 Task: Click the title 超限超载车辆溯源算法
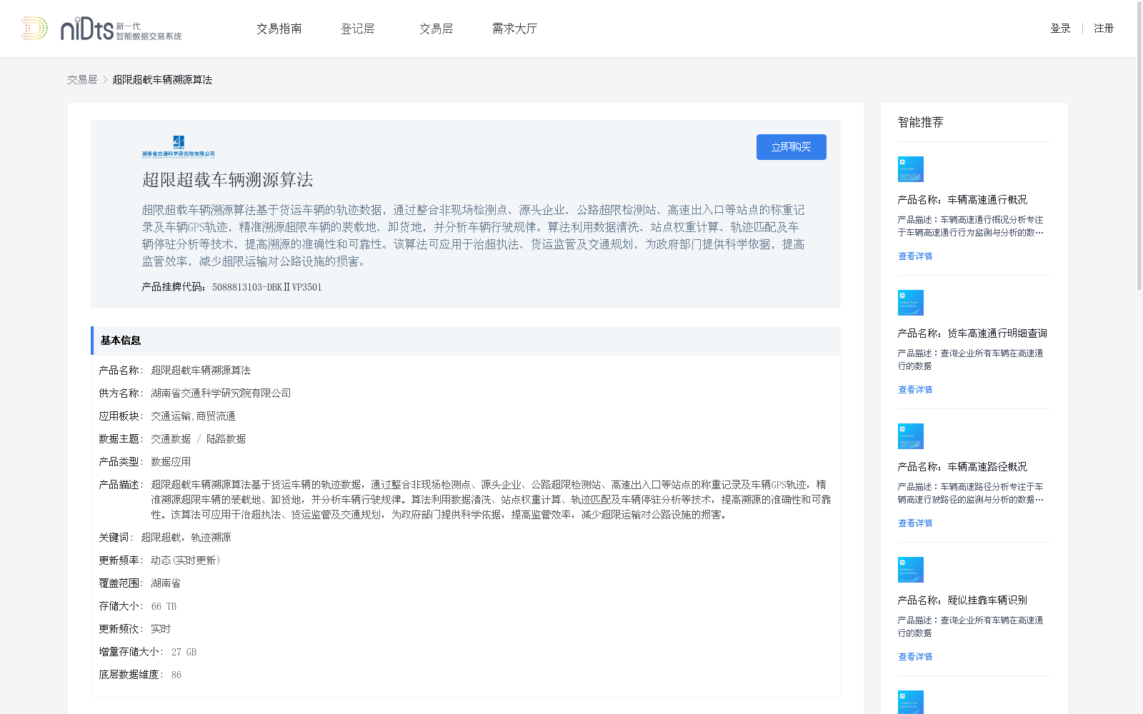[x=228, y=180]
